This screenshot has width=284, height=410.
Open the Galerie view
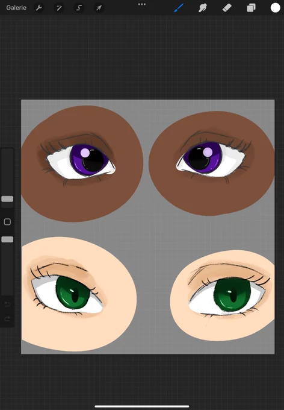(x=16, y=8)
